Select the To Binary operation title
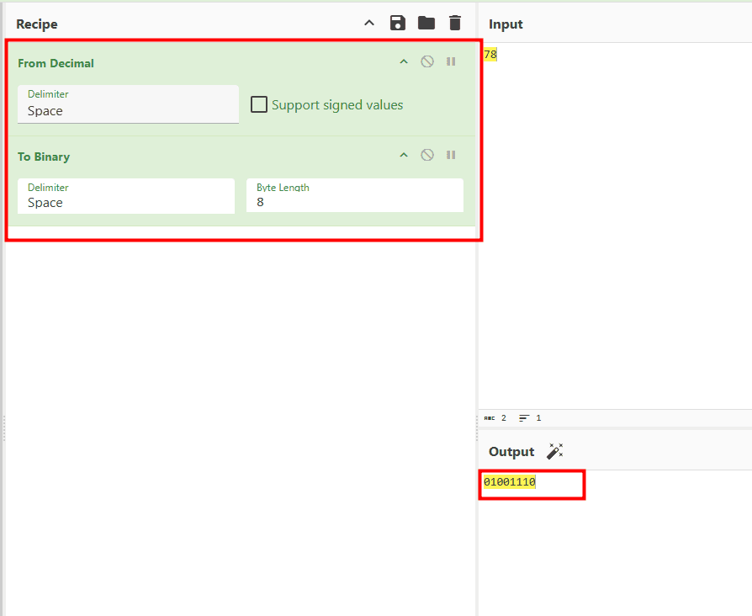Image resolution: width=752 pixels, height=616 pixels. pyautogui.click(x=44, y=157)
